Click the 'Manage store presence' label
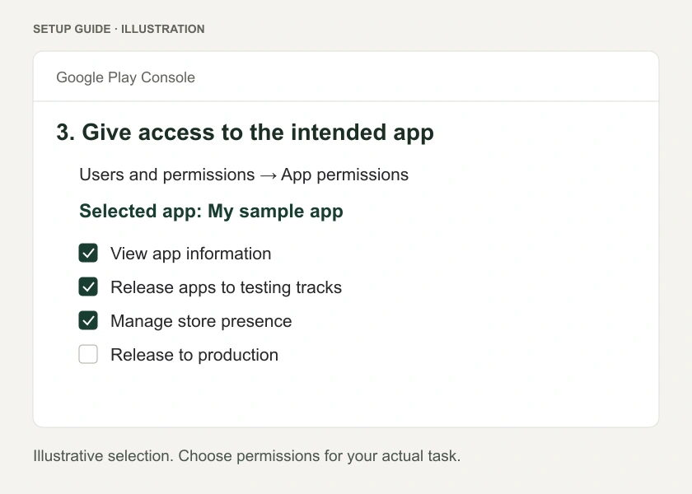This screenshot has width=692, height=494. pos(201,321)
